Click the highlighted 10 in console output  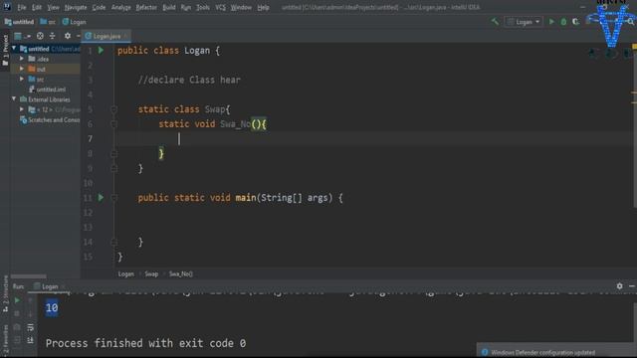[52, 308]
